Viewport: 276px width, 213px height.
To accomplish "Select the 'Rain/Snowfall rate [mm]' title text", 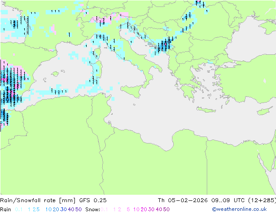I will coord(38,200).
